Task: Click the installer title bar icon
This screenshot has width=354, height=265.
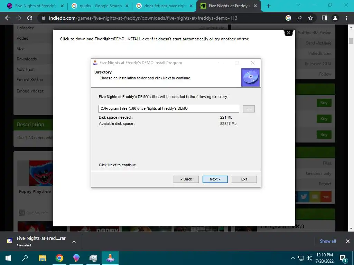Action: pyautogui.click(x=95, y=63)
